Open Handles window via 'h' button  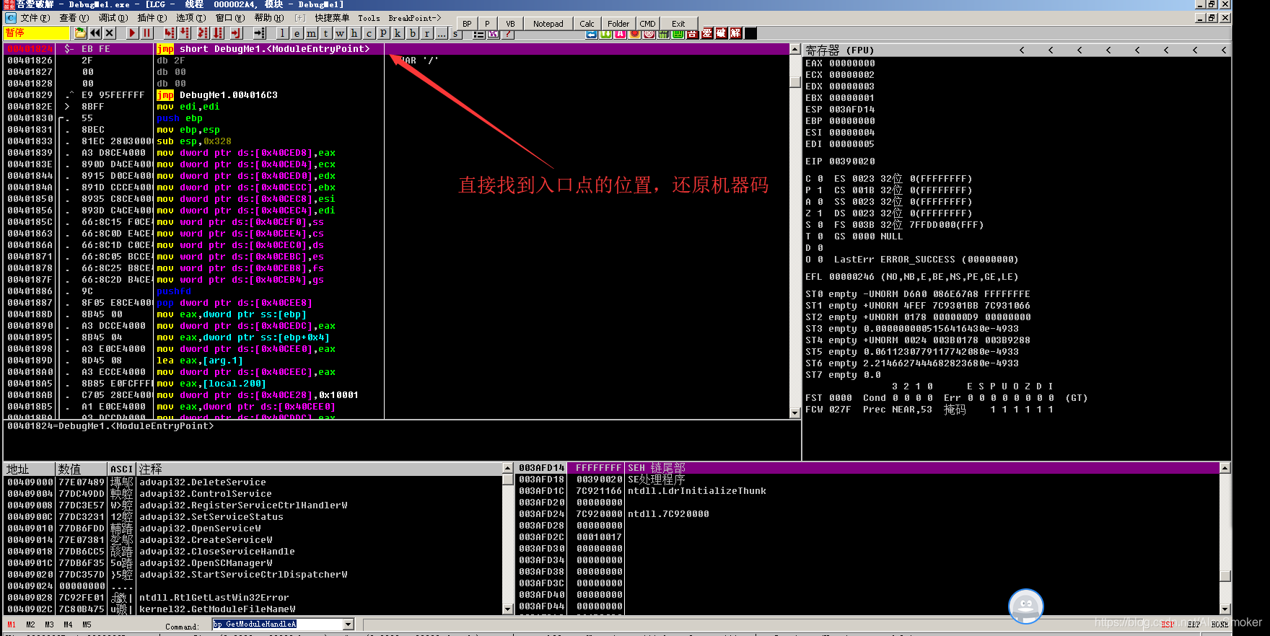pos(354,33)
